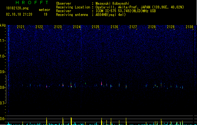This screenshot has height=125, width=197.
Task: Click the 2126 time marker
Action: [114, 27]
